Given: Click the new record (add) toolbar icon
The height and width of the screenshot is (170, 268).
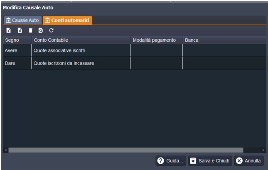Looking at the screenshot, I should (x=9, y=30).
